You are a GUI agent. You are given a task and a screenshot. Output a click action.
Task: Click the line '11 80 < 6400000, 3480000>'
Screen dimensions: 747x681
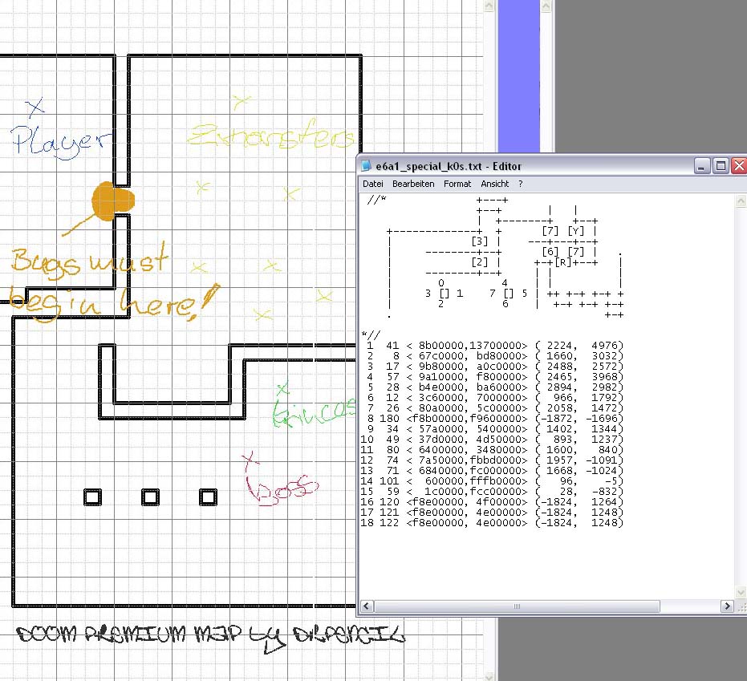[x=445, y=449]
